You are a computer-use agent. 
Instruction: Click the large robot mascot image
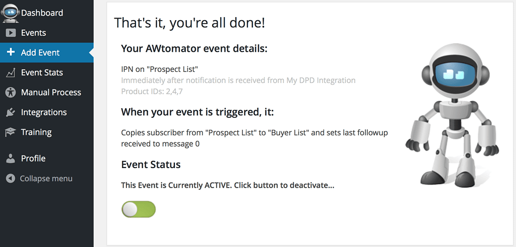click(452, 115)
